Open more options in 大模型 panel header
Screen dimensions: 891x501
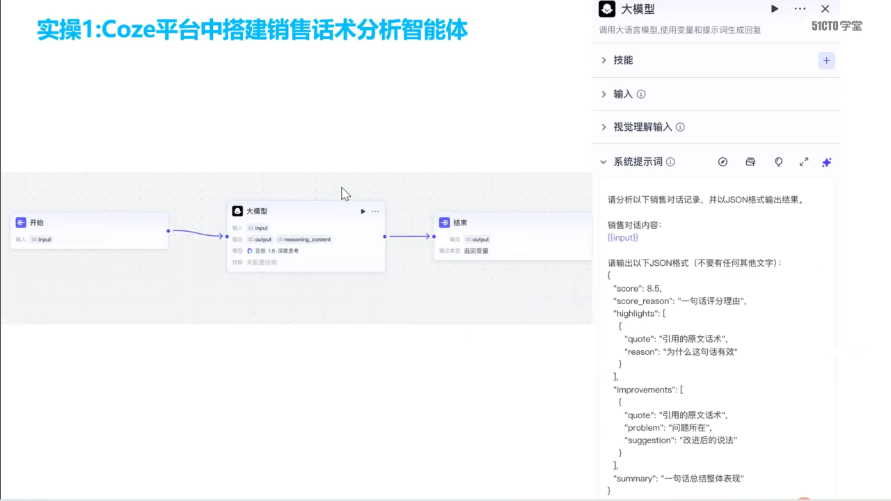click(x=800, y=9)
